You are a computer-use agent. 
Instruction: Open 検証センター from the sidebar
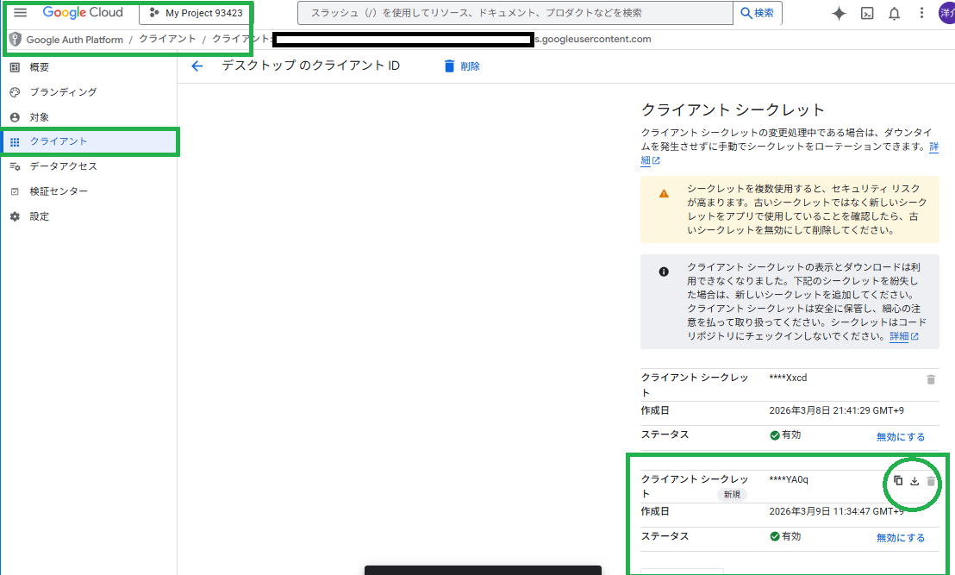pos(58,191)
